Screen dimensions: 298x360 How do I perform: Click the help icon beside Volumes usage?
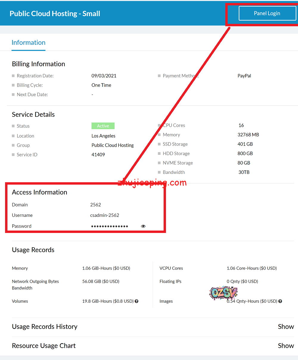click(136, 301)
